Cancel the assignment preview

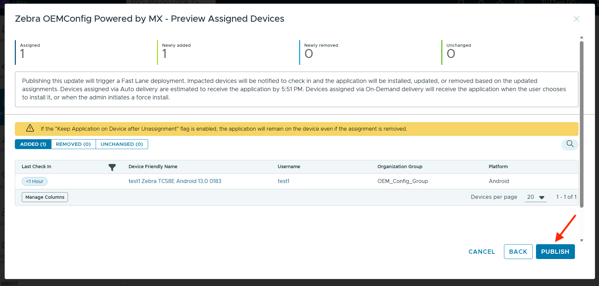click(482, 252)
